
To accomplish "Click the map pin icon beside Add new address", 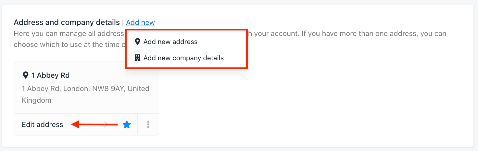I will coord(137,41).
